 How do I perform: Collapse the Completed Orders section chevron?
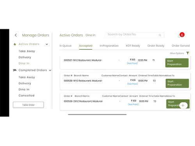50,70
